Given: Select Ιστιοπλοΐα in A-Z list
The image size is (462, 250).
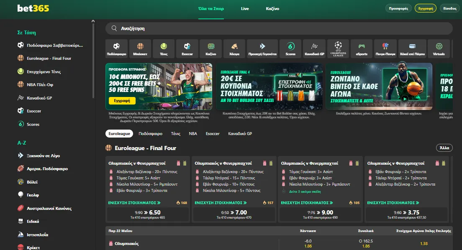Looking at the screenshot, I should click(33, 235).
